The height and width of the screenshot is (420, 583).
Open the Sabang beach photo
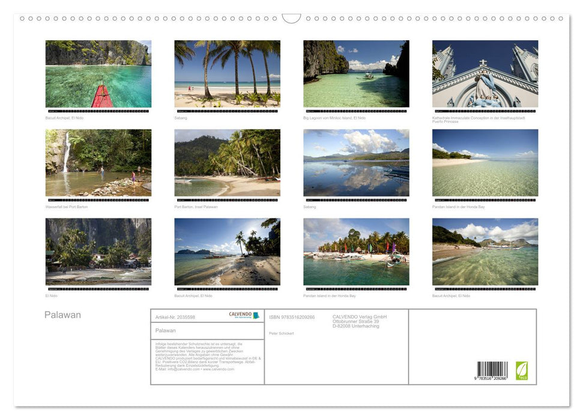(227, 73)
